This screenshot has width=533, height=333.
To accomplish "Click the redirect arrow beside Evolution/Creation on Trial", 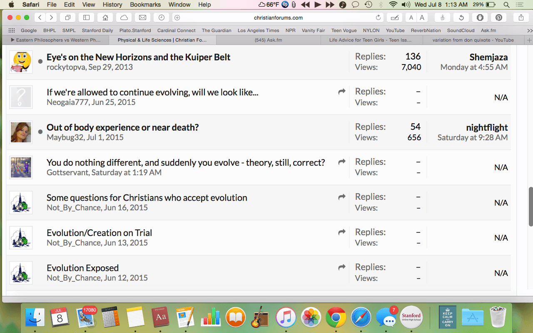I will [x=342, y=232].
